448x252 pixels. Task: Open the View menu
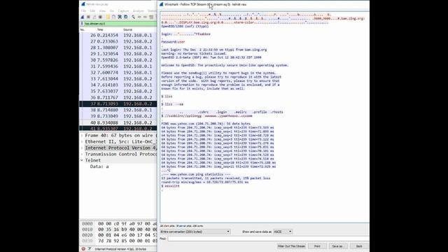tap(102, 11)
